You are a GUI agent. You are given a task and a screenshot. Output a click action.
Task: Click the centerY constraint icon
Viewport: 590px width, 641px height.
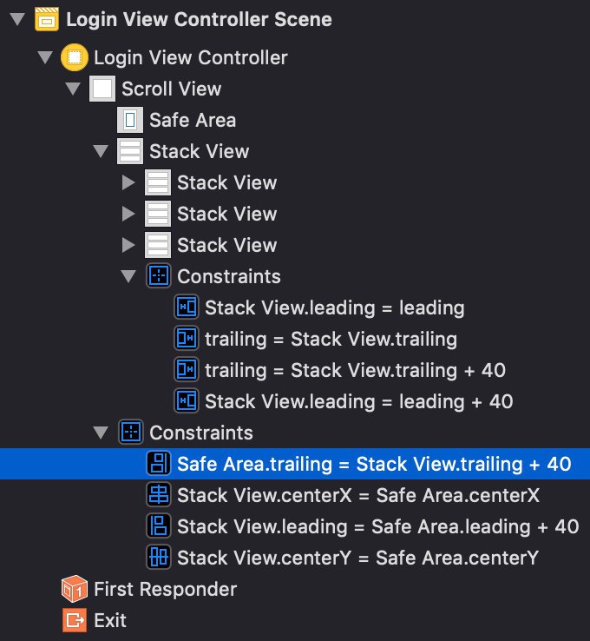click(158, 558)
